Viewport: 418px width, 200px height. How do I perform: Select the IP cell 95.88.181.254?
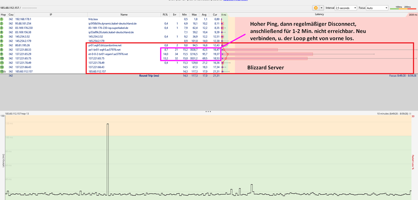click(23, 23)
